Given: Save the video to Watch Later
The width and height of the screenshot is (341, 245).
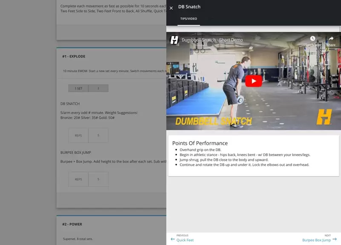Looking at the screenshot, I should point(312,39).
